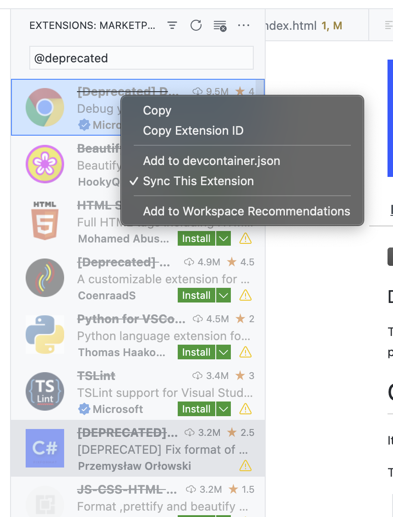
Task: Click the Microsoft verified publisher badge
Action: [83, 125]
